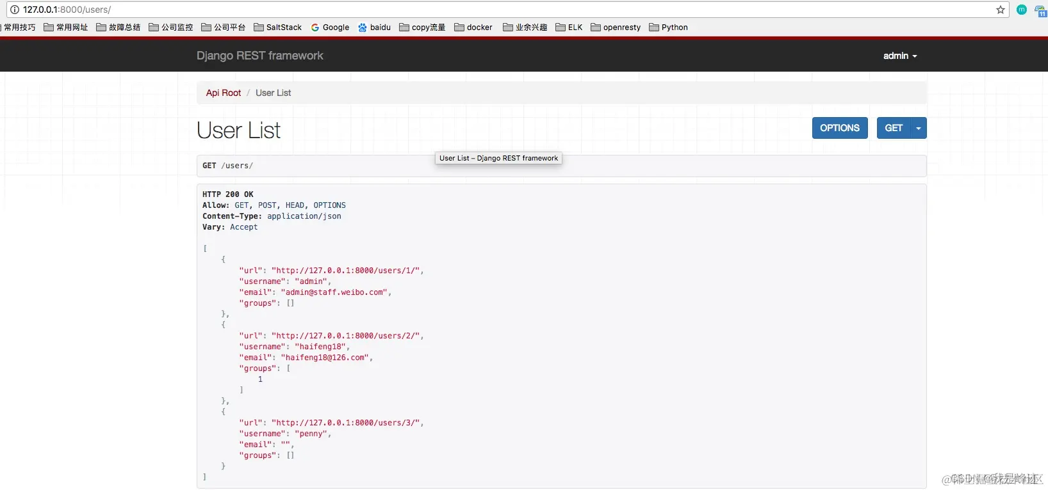This screenshot has height=490, width=1048.
Task: Open the 常用技巧 bookmark folder
Action: point(18,28)
